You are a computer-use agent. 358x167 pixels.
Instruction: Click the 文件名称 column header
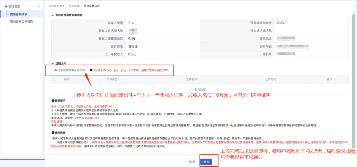click(x=192, y=79)
